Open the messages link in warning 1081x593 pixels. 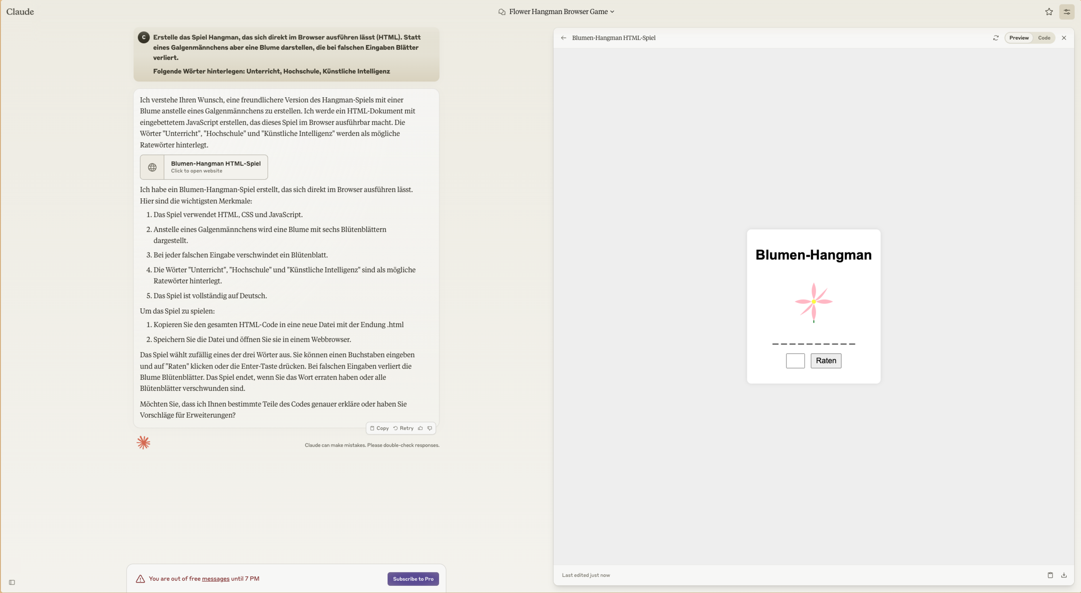[215, 579]
